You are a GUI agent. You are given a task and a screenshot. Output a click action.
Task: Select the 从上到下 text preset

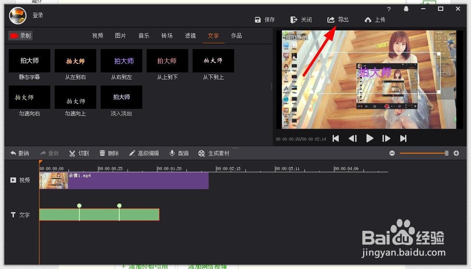click(x=167, y=61)
